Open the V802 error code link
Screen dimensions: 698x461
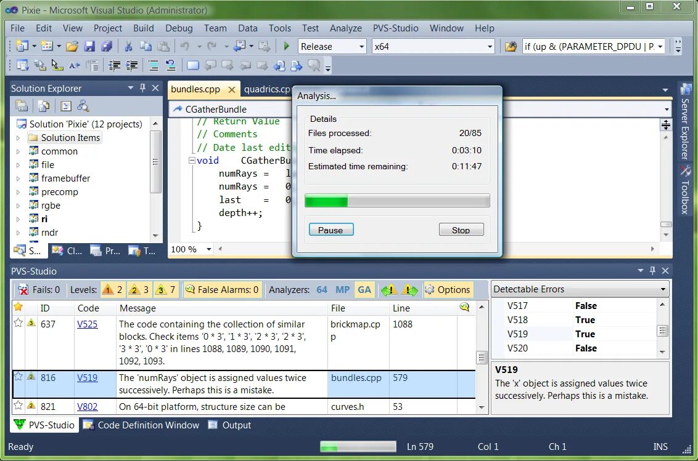click(88, 406)
